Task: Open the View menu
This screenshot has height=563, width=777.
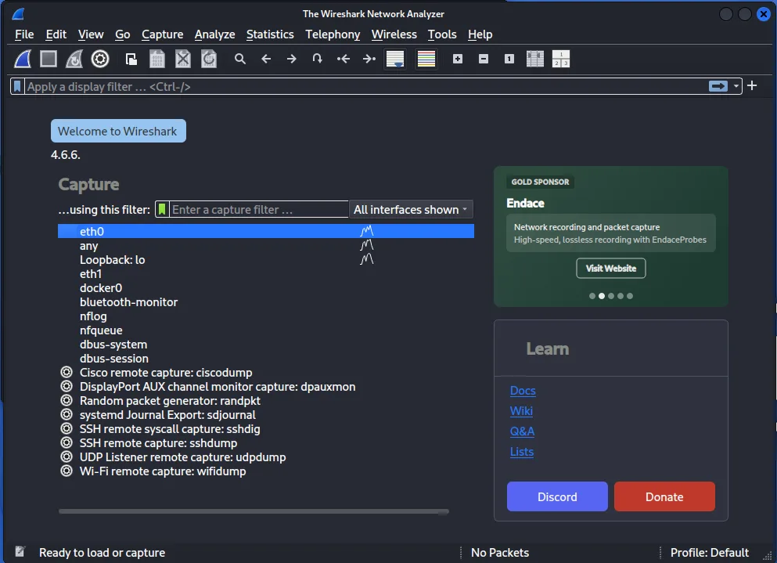Action: [91, 34]
